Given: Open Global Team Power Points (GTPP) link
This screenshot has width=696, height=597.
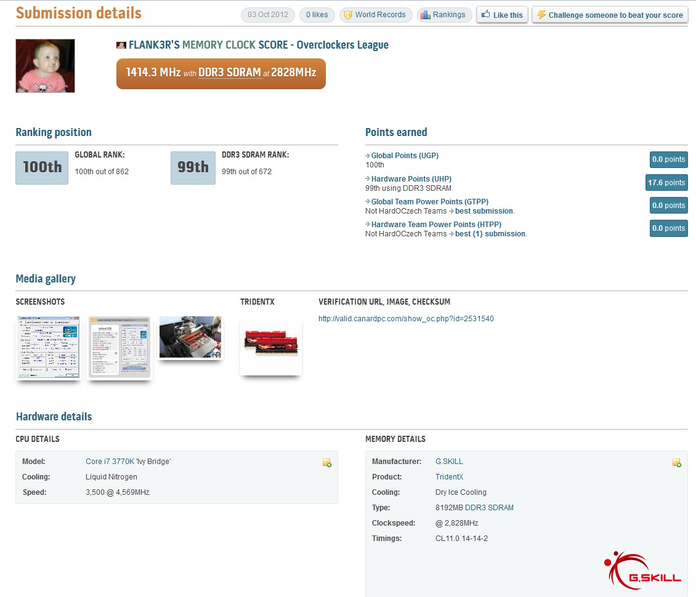Looking at the screenshot, I should [430, 202].
